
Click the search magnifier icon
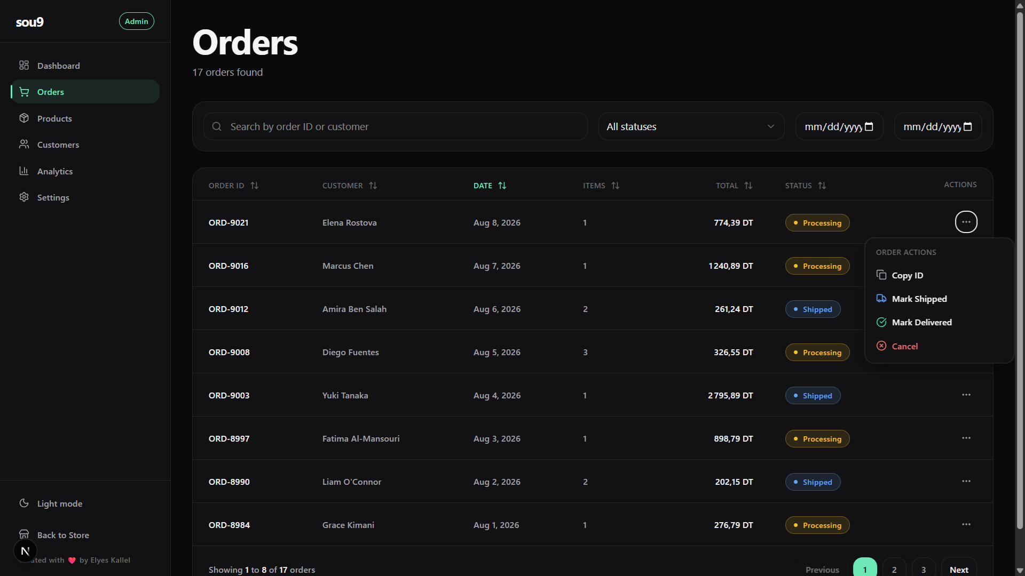pyautogui.click(x=217, y=126)
